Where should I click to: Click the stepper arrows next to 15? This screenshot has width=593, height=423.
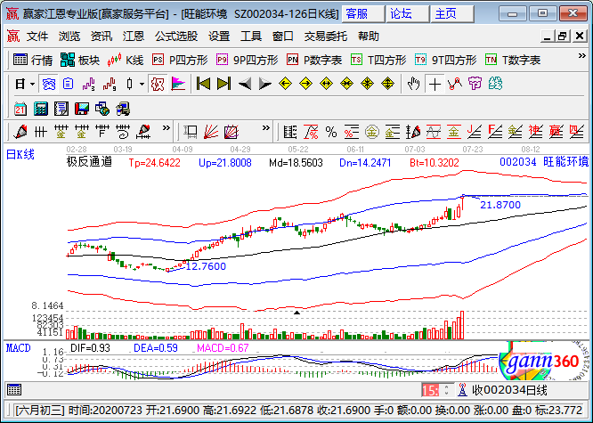(x=446, y=390)
